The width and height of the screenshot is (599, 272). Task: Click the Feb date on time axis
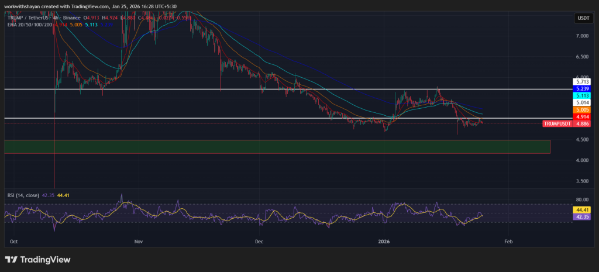tap(508, 241)
